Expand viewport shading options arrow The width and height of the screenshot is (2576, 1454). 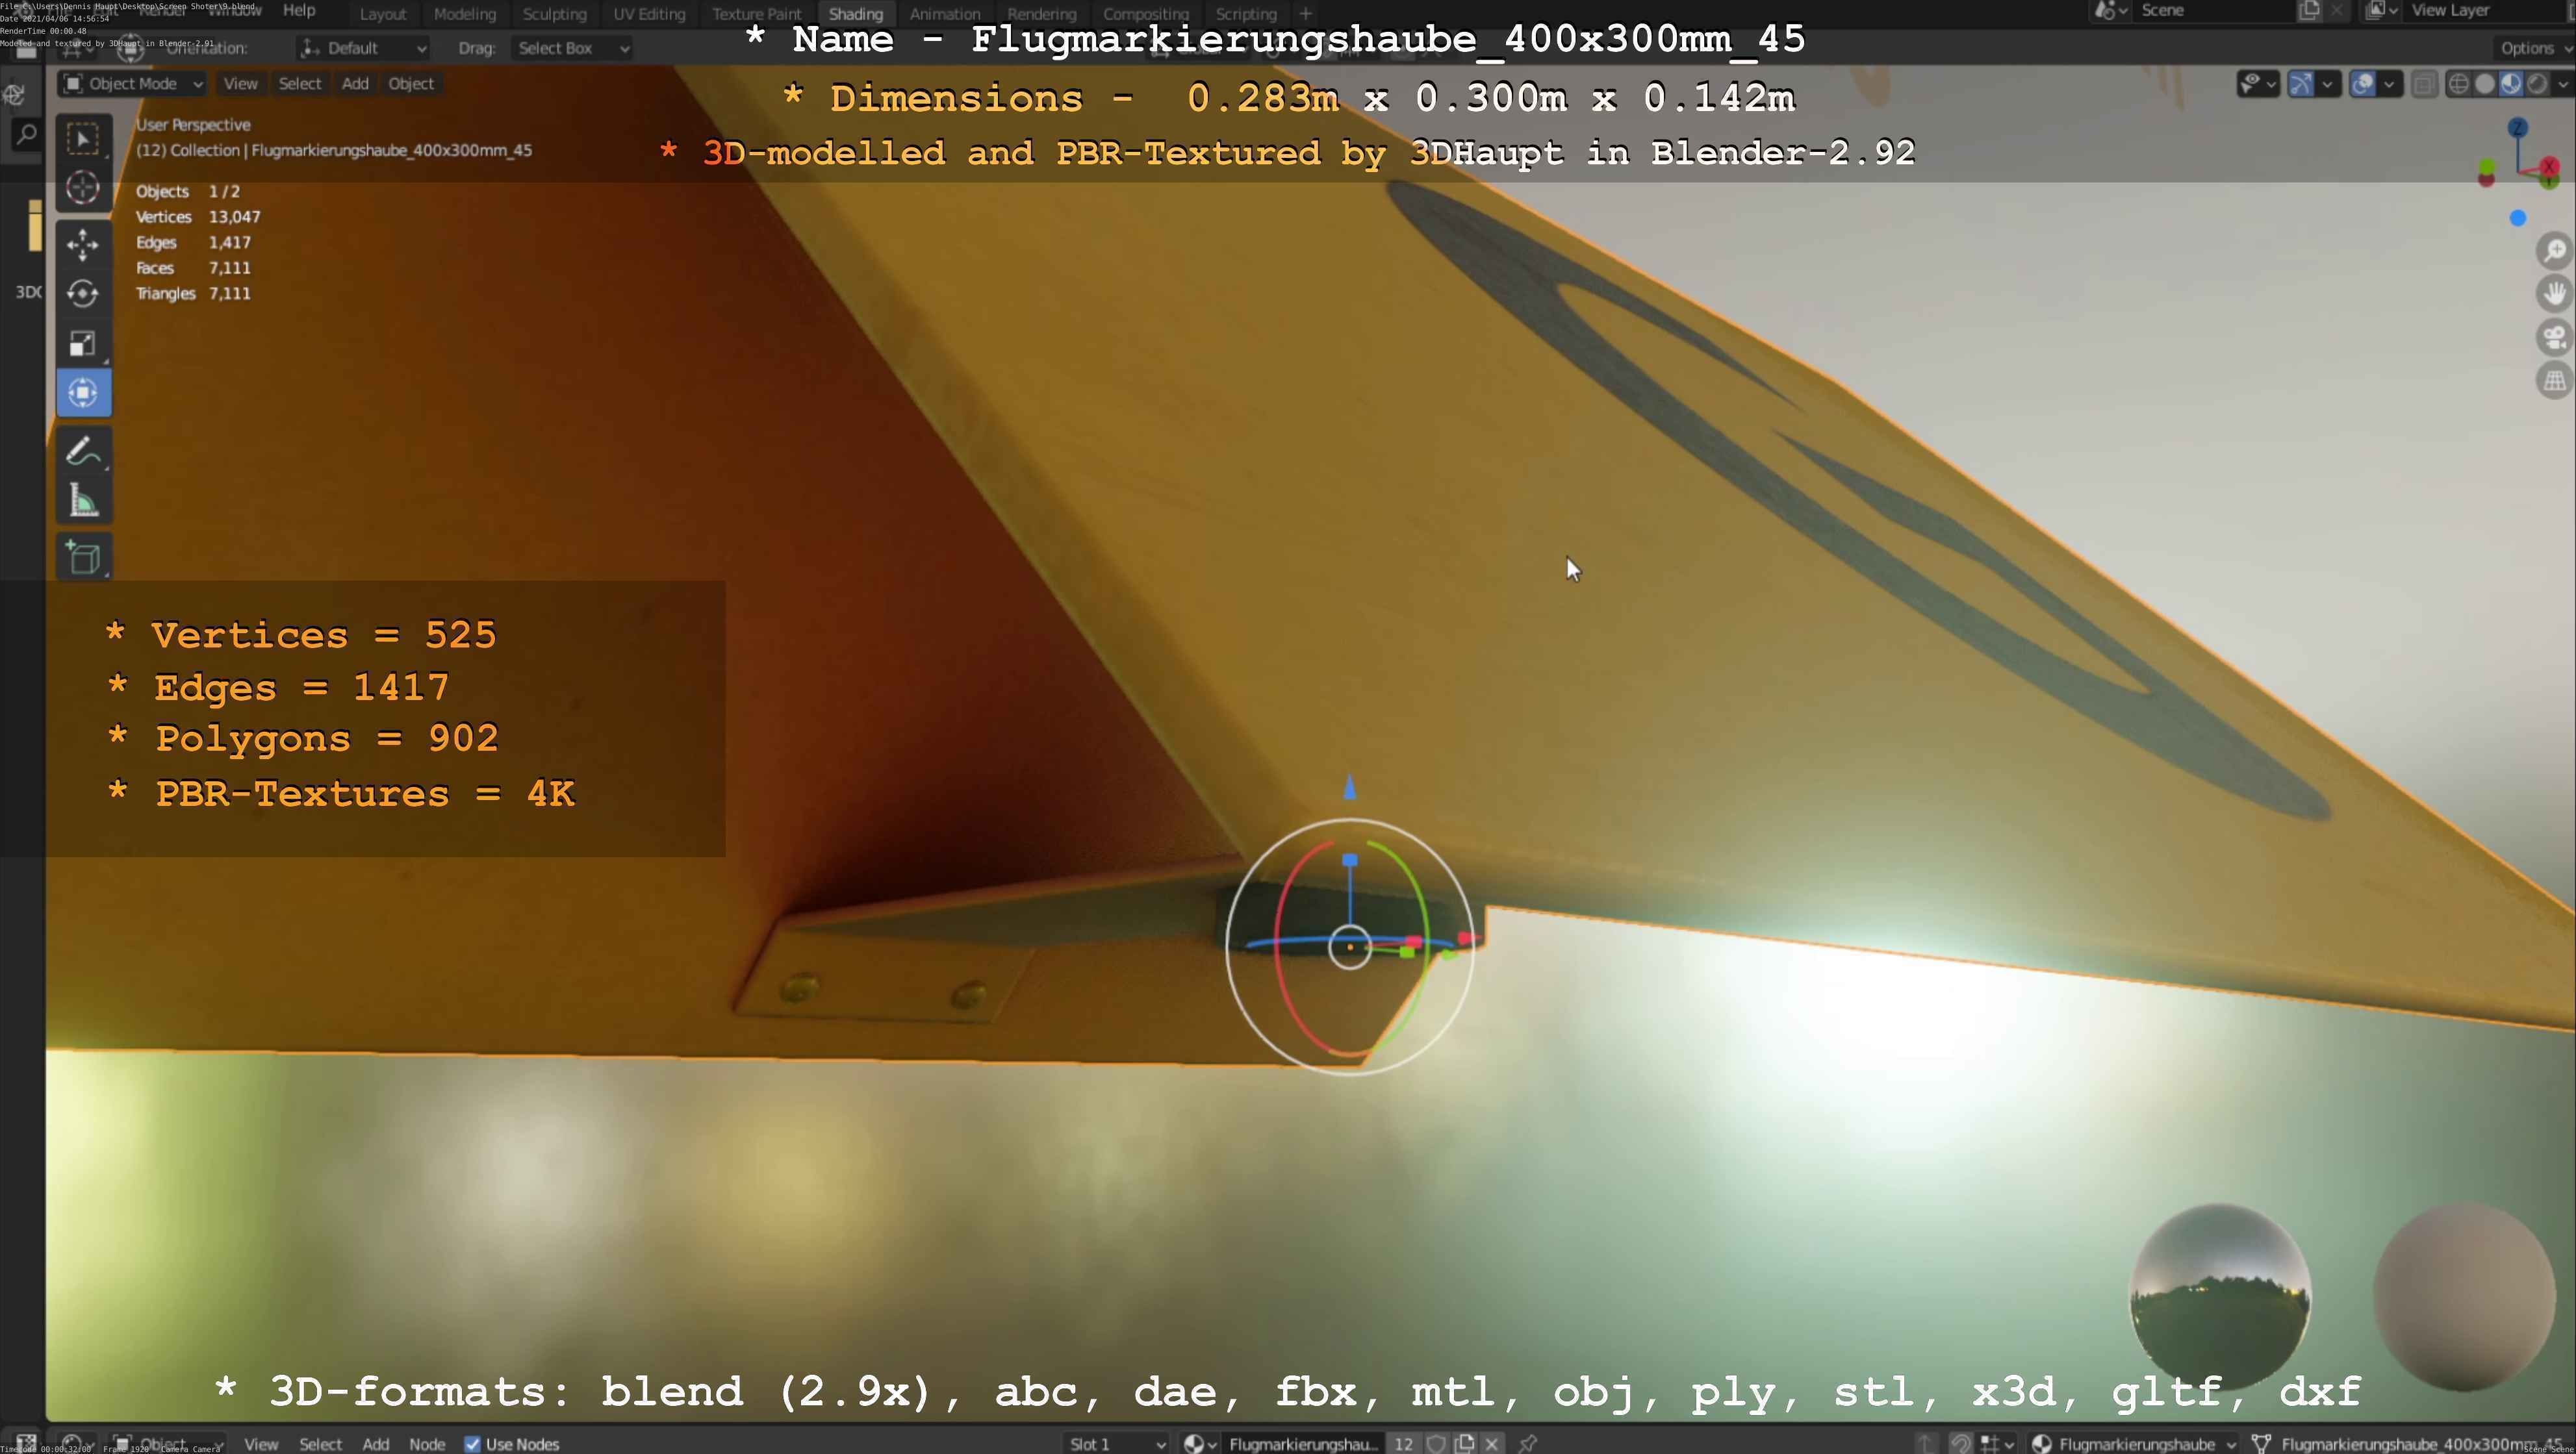(2562, 84)
